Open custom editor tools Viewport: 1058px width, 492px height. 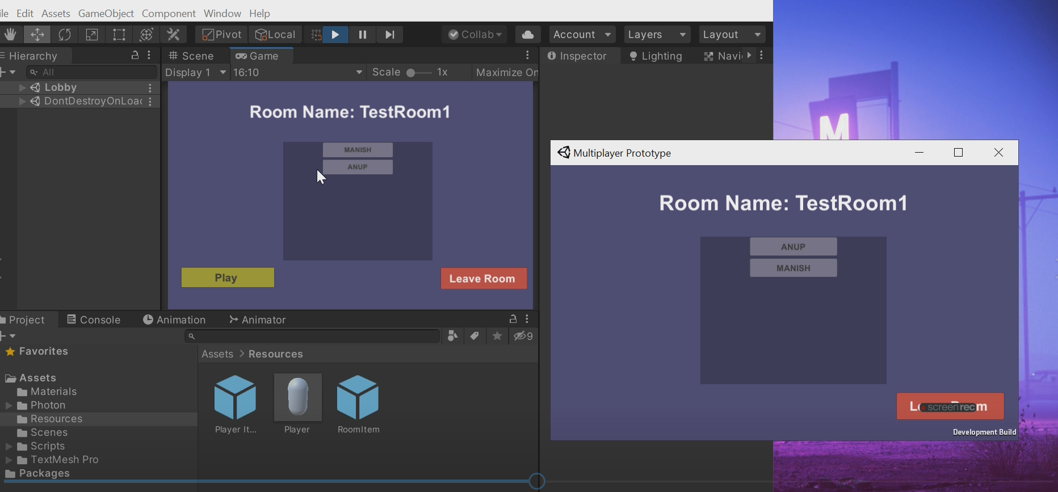174,35
